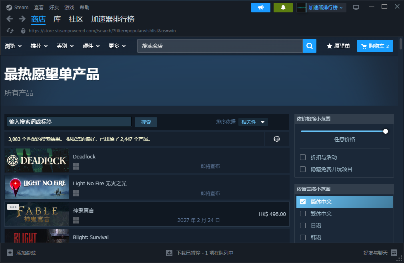The image size is (404, 263).
Task: Open the 愿望单 wishlist link
Action: 338,46
